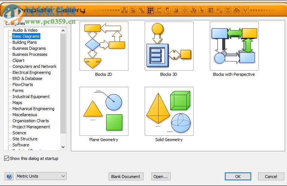Open the network diagram template icon
Screen dimensions: 287x186
tap(124, 11)
